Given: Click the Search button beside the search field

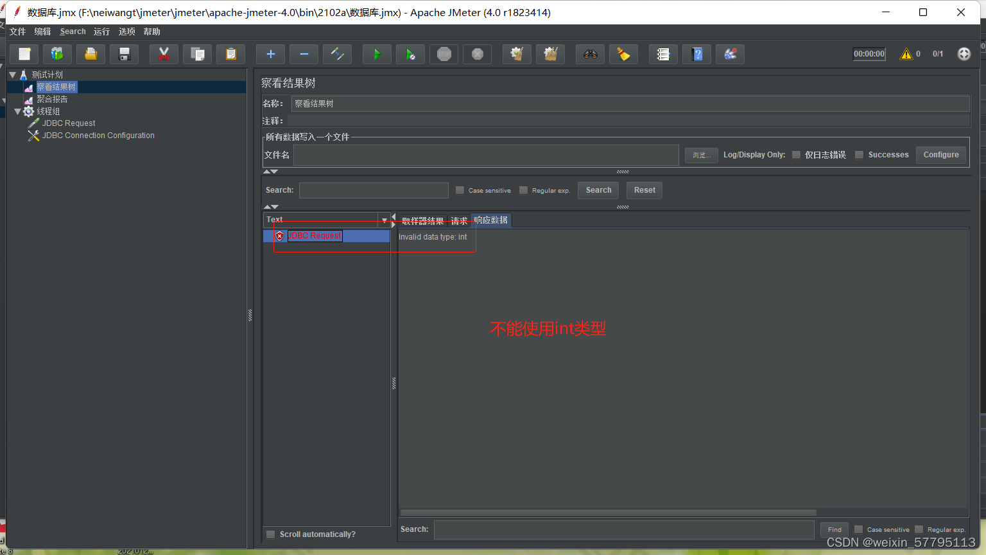Looking at the screenshot, I should [598, 190].
